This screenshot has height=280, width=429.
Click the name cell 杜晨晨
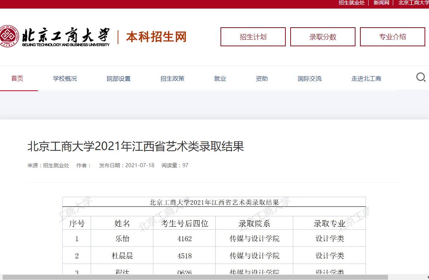[122, 256]
